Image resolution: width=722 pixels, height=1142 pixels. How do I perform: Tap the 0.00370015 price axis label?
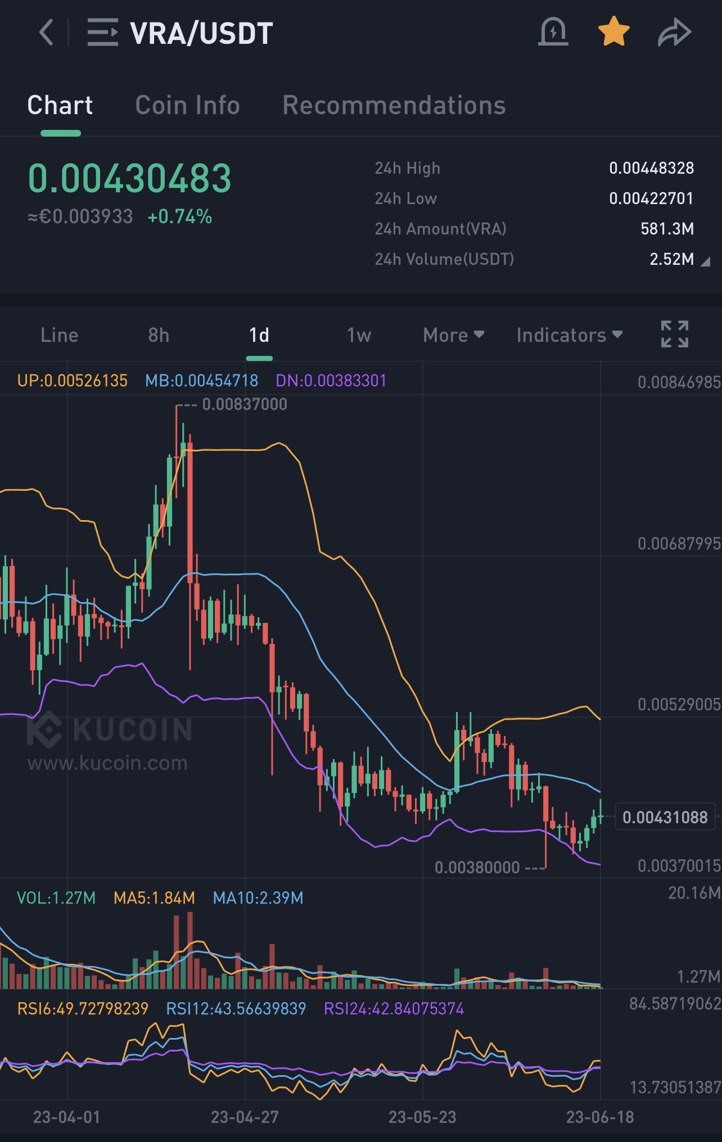[679, 865]
